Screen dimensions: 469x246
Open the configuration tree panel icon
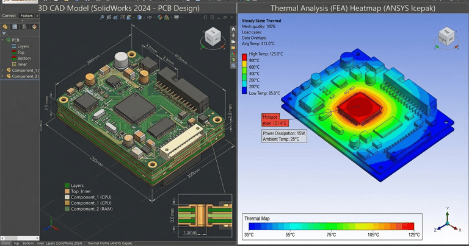pyautogui.click(x=24, y=27)
